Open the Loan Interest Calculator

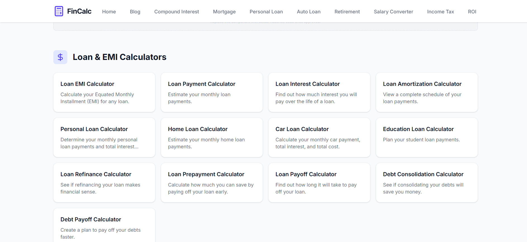pos(319,92)
